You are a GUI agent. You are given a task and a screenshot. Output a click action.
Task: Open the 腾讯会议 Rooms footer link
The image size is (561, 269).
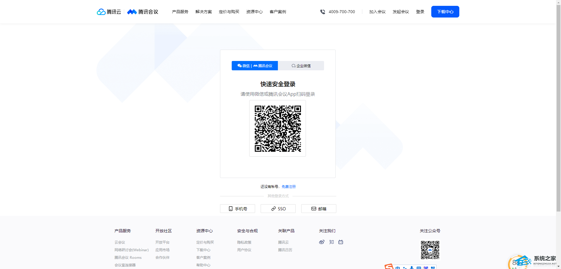tap(128, 258)
